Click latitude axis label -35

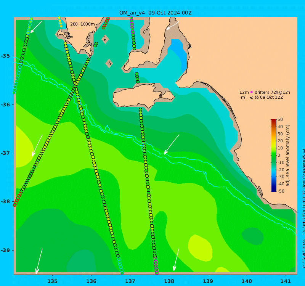(5, 56)
